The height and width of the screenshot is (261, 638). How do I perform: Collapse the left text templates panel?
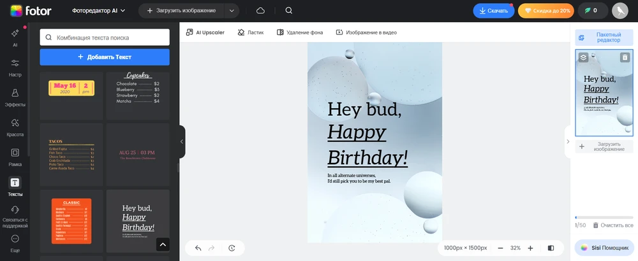[181, 141]
